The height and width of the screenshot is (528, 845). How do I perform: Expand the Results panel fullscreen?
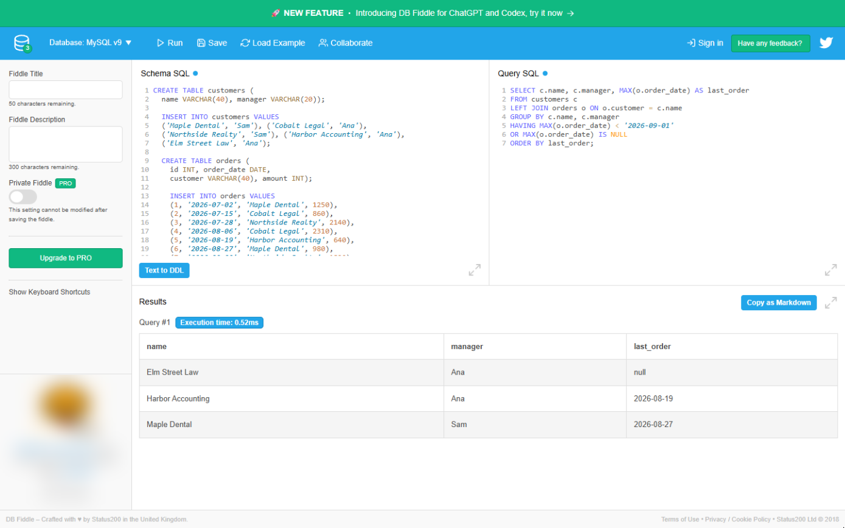830,303
